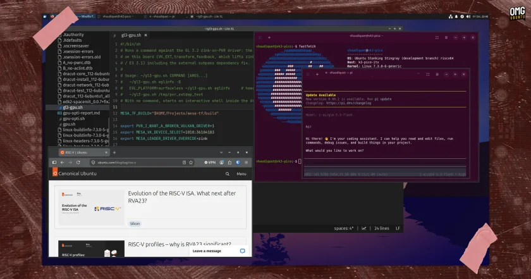531x279 pixels.
Task: Go back in Firefox
Action: pyautogui.click(x=63, y=163)
